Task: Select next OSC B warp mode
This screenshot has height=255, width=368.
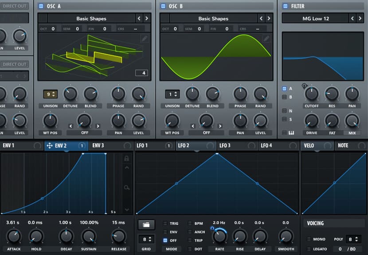Action: [x=220, y=126]
